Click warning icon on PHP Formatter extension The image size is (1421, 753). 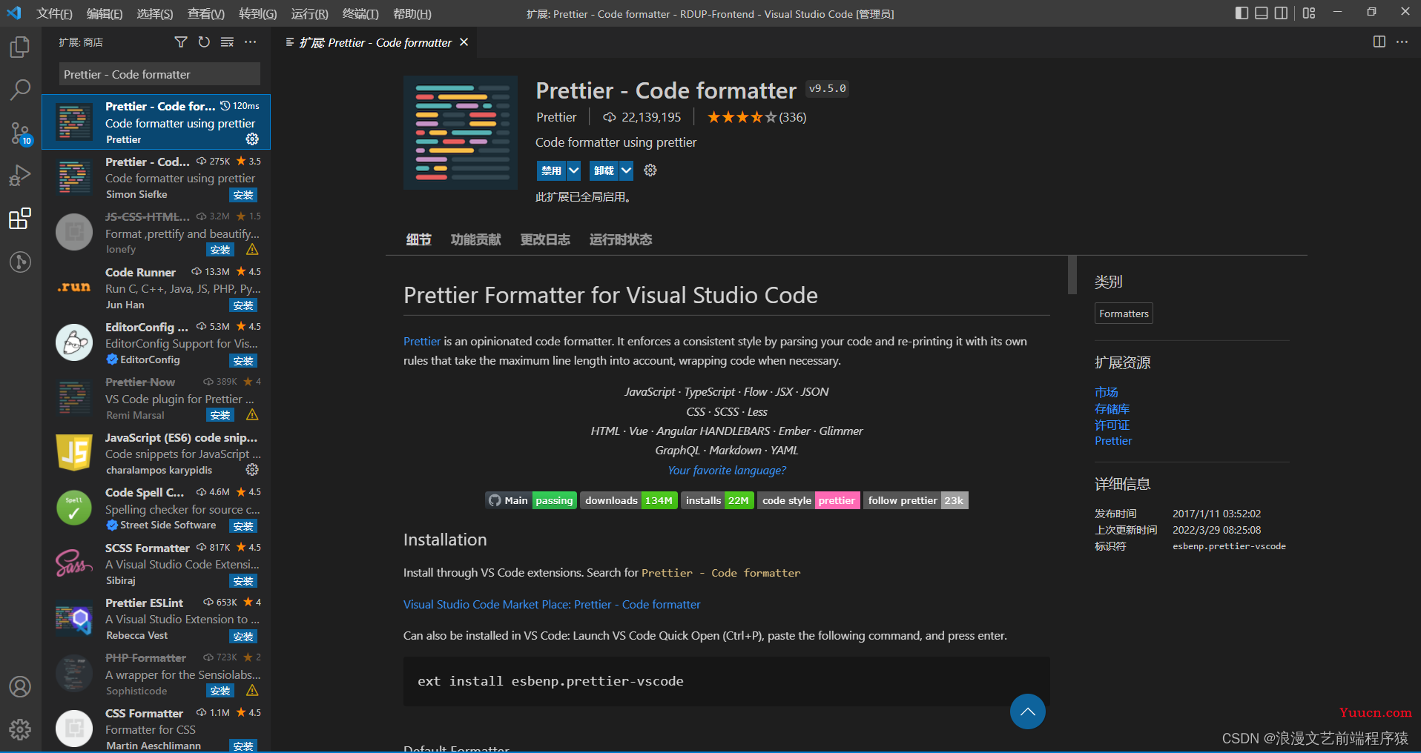[x=252, y=691]
